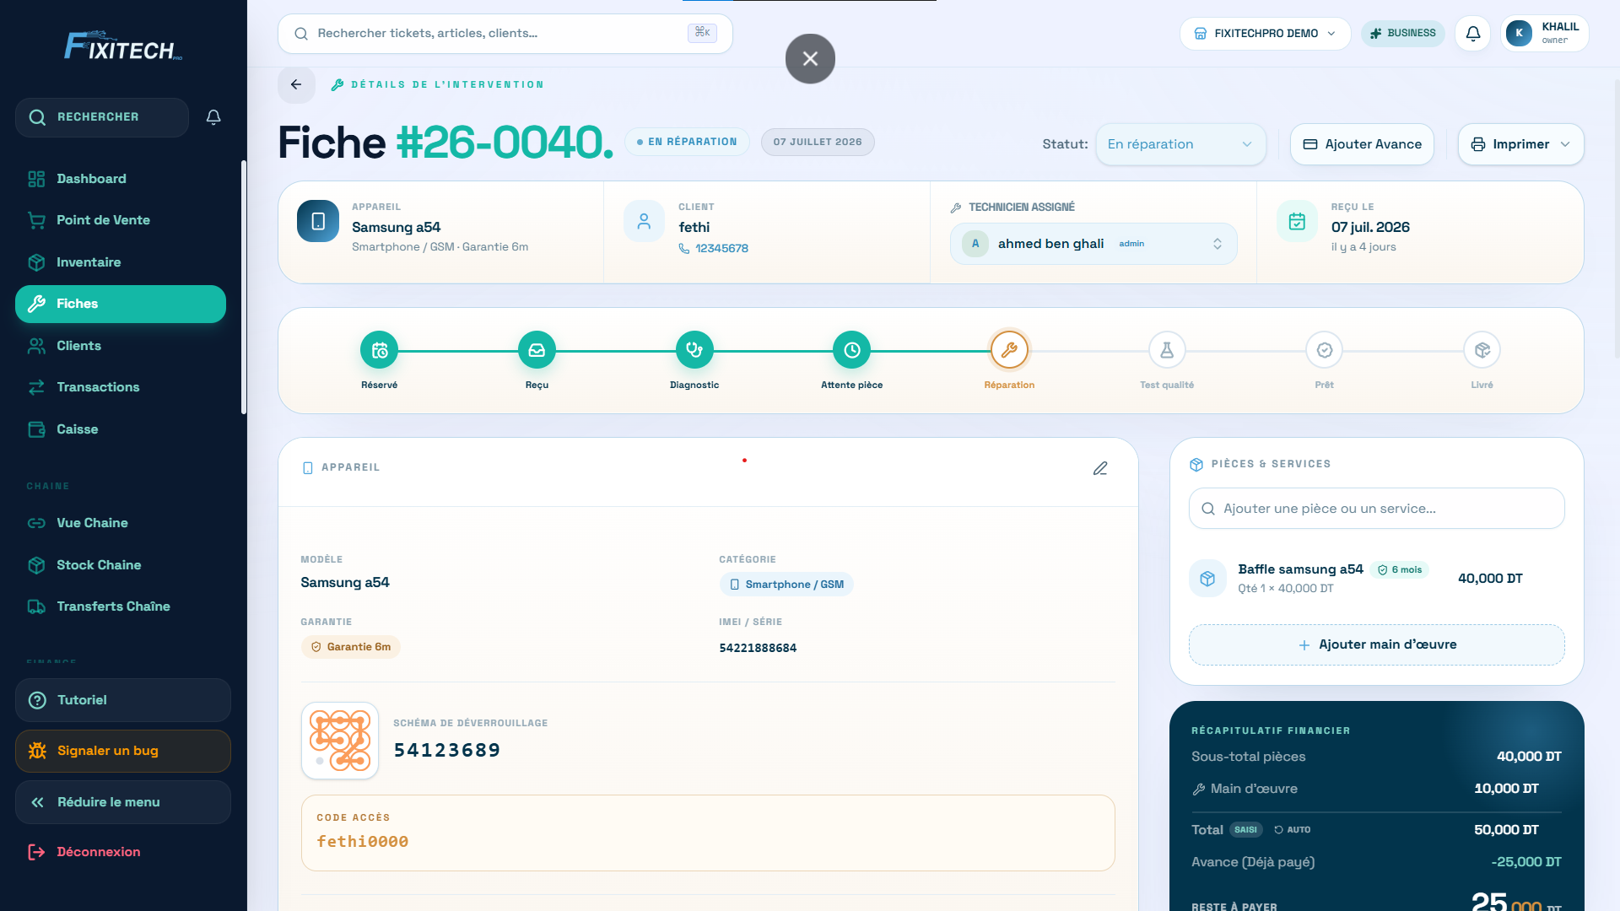The image size is (1620, 911).
Task: Open the sidebar notification bell
Action: click(x=213, y=117)
